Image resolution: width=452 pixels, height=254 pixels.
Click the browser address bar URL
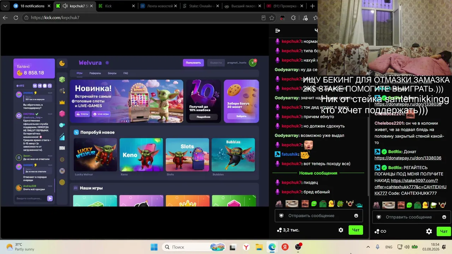coord(55,18)
